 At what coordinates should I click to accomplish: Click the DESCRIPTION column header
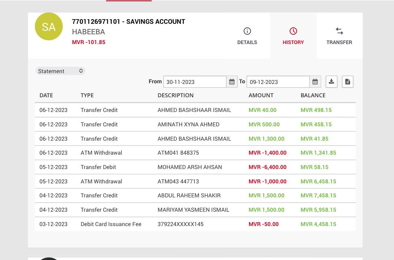176,96
